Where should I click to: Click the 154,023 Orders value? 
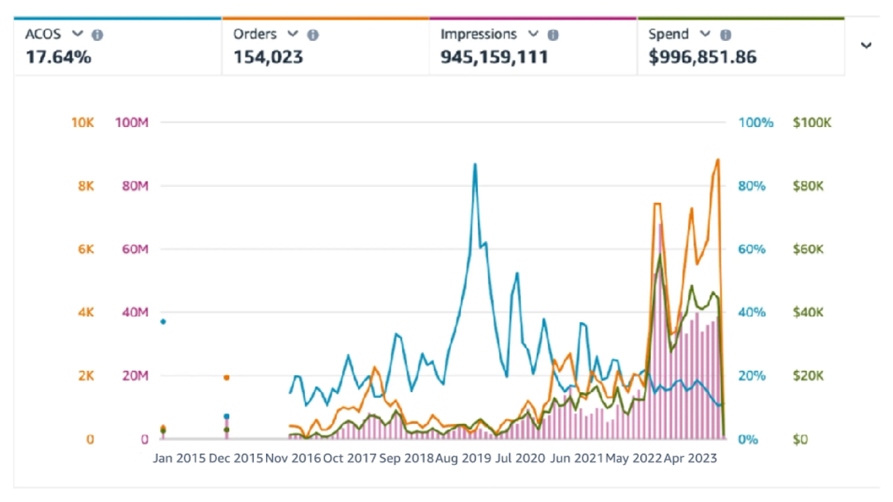(x=267, y=57)
